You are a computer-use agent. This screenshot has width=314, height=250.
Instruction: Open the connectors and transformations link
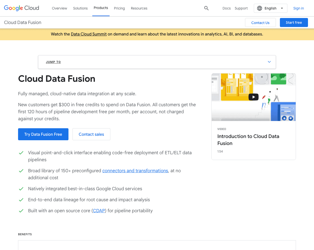point(135,171)
